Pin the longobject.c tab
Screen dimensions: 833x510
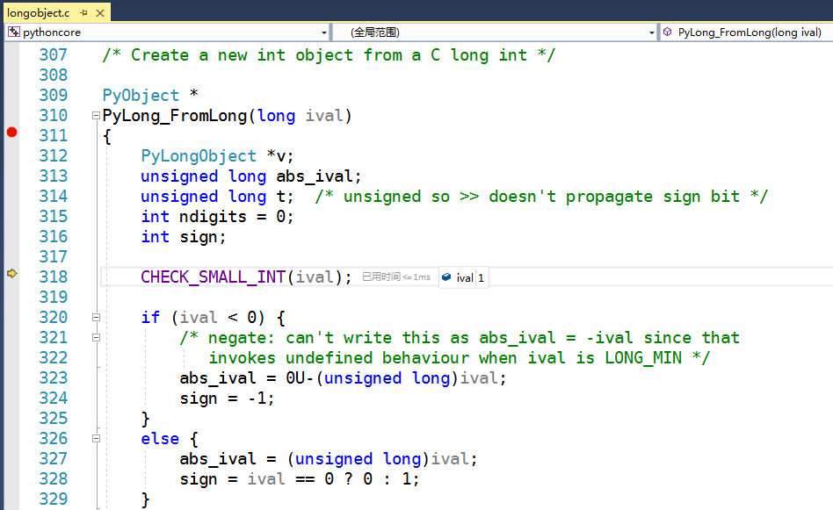(84, 13)
